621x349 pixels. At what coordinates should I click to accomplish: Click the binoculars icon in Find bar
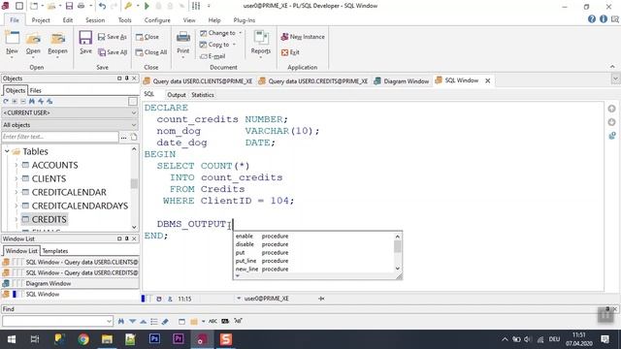coord(120,321)
